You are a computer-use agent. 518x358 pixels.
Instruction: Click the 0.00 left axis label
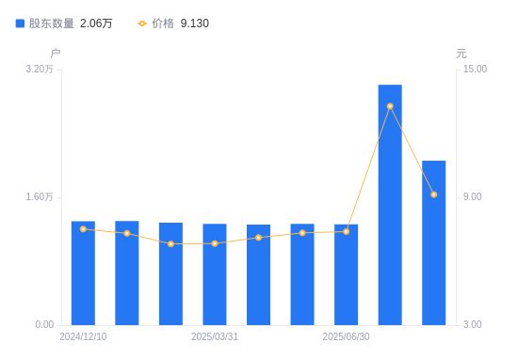tap(44, 325)
